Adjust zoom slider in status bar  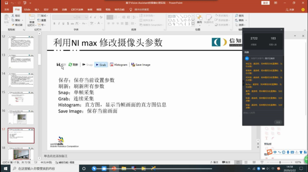coord(280,162)
